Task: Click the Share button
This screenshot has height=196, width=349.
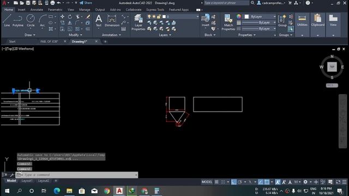Action: click(86, 3)
